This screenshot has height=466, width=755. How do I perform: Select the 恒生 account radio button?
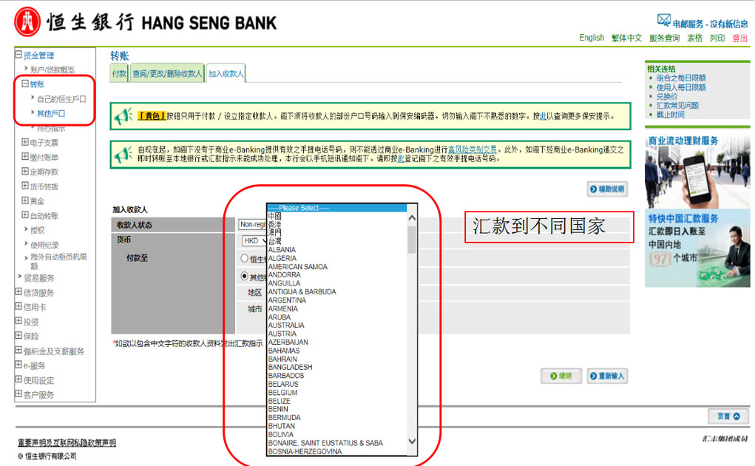click(245, 259)
